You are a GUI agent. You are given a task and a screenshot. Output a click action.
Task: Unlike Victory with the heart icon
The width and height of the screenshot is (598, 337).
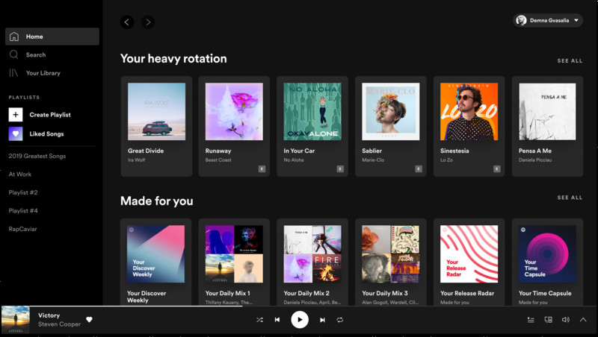click(89, 320)
